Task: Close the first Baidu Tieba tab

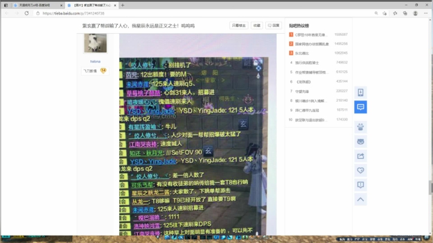Action: coord(61,5)
